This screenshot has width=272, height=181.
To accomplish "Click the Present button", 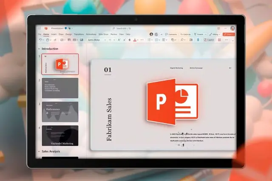I will pos(199,34).
